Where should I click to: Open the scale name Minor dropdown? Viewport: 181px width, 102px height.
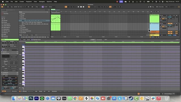tap(52, 7)
